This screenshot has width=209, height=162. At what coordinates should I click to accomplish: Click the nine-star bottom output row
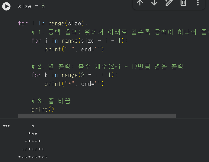click(33, 157)
